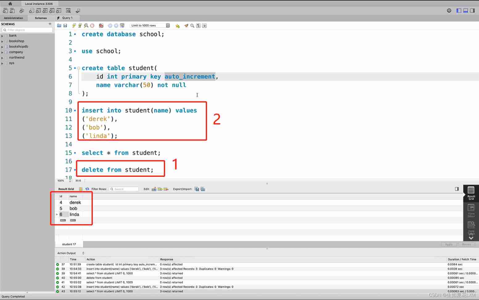This screenshot has height=300, width=479.
Task: Click the Revert button
Action: 466,244
